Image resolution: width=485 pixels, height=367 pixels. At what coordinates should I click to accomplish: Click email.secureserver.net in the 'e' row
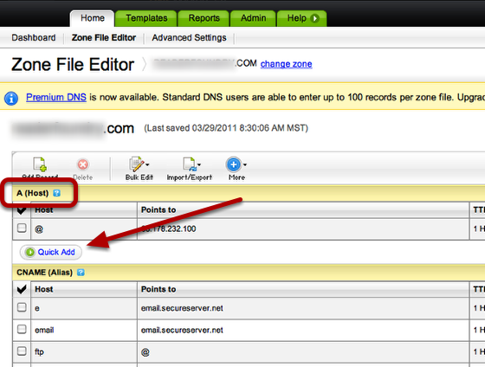point(182,308)
